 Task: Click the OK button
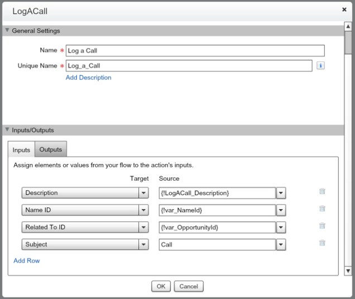(161, 286)
